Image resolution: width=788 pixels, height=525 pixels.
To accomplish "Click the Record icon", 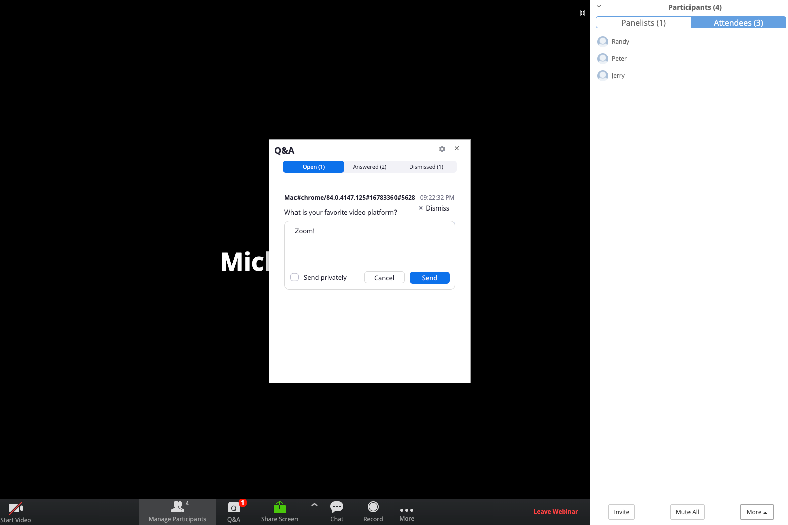I will [373, 507].
